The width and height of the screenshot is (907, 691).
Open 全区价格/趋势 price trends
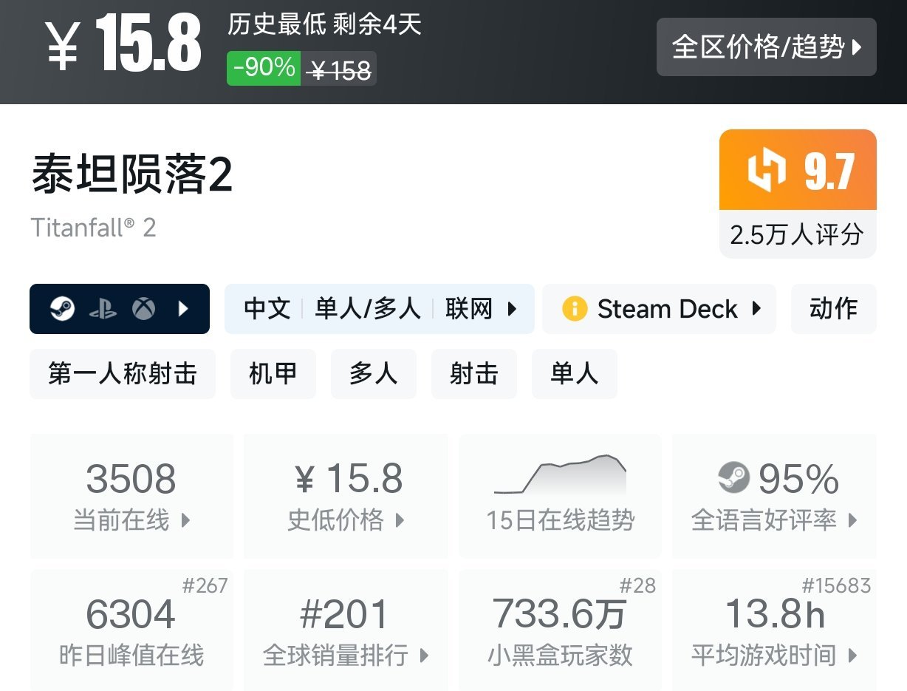[766, 47]
